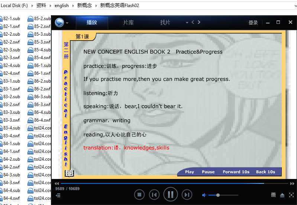
Task: Click 新概念英语Flash02 in breadcrumb
Action: click(120, 6)
